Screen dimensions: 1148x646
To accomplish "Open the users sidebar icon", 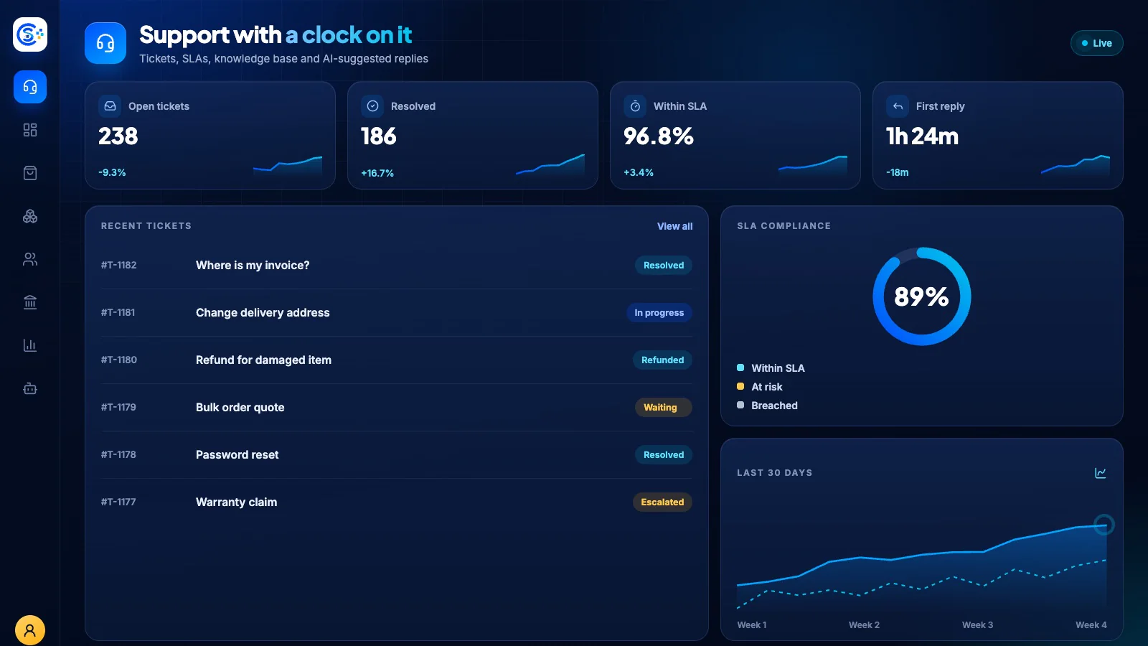I will pyautogui.click(x=30, y=259).
